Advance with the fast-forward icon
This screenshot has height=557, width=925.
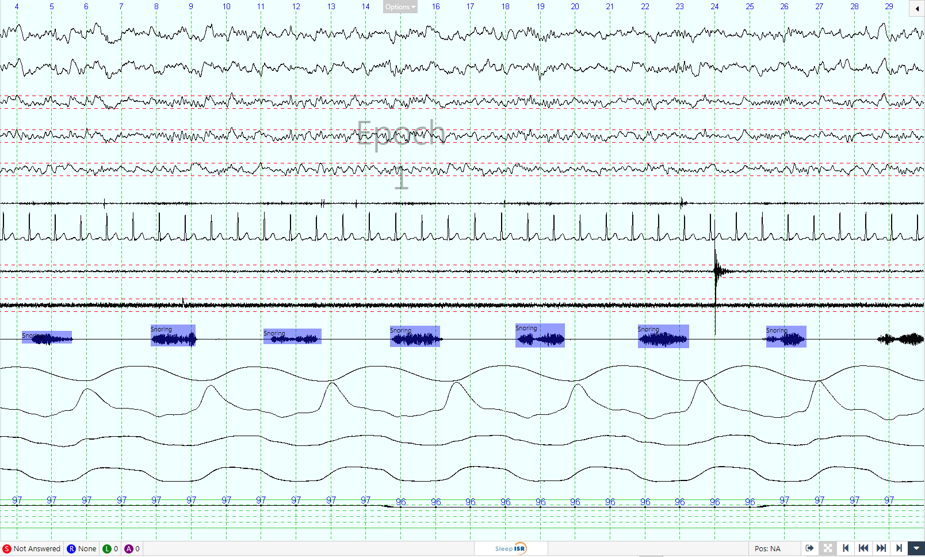point(881,548)
